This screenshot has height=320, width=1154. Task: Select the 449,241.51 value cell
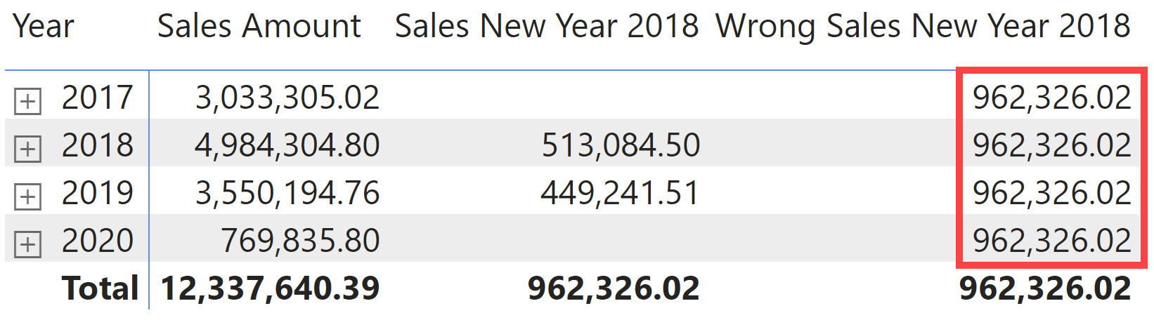click(x=621, y=193)
